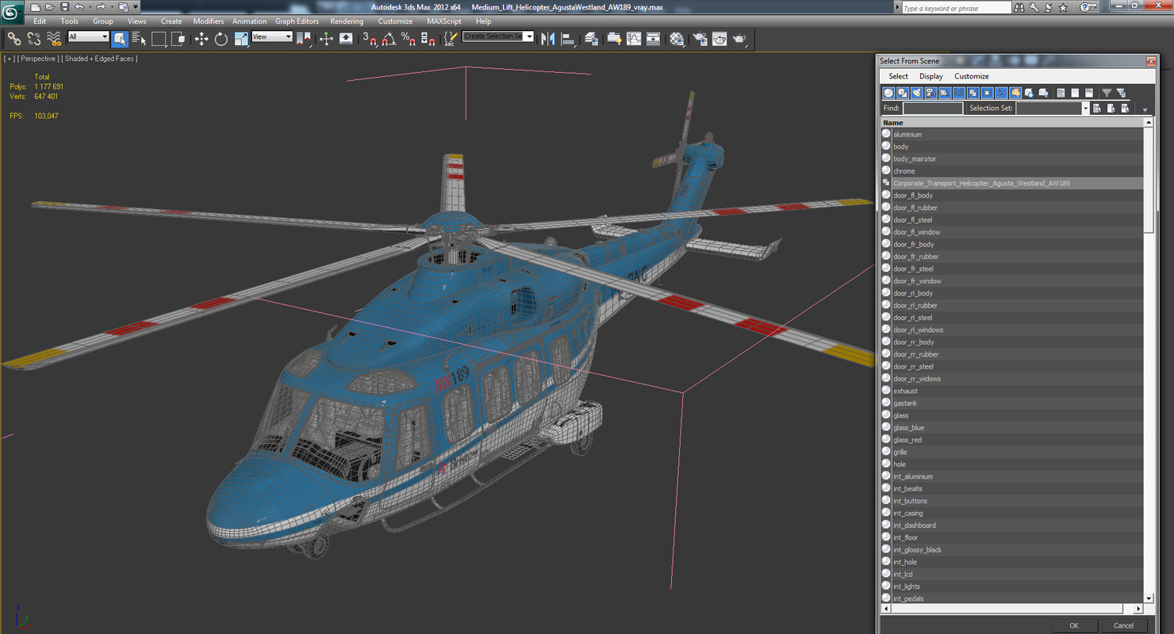Expand the undo history dropdown arrow
This screenshot has width=1174, height=634.
[x=89, y=7]
